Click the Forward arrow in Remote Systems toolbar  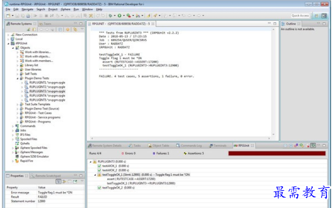click(x=47, y=29)
